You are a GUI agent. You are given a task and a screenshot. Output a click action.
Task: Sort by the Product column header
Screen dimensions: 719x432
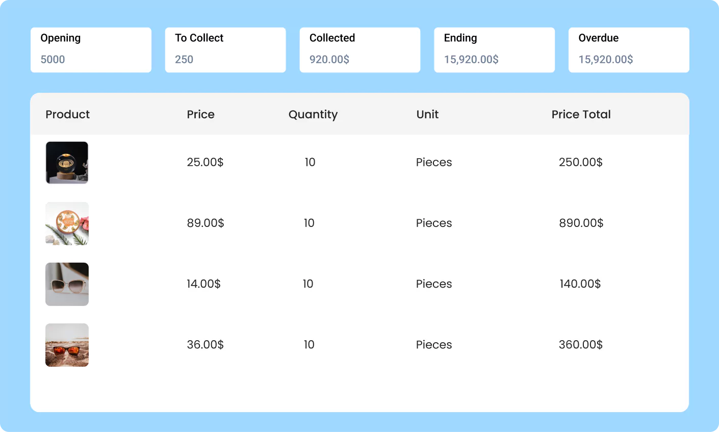click(67, 114)
